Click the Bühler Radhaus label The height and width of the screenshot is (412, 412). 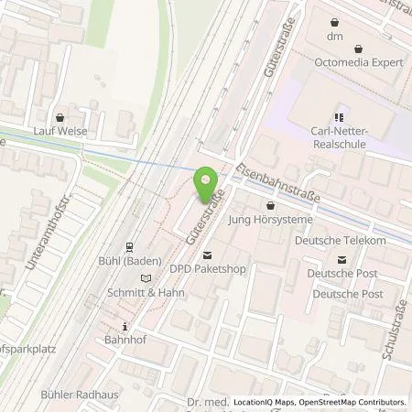(80, 395)
